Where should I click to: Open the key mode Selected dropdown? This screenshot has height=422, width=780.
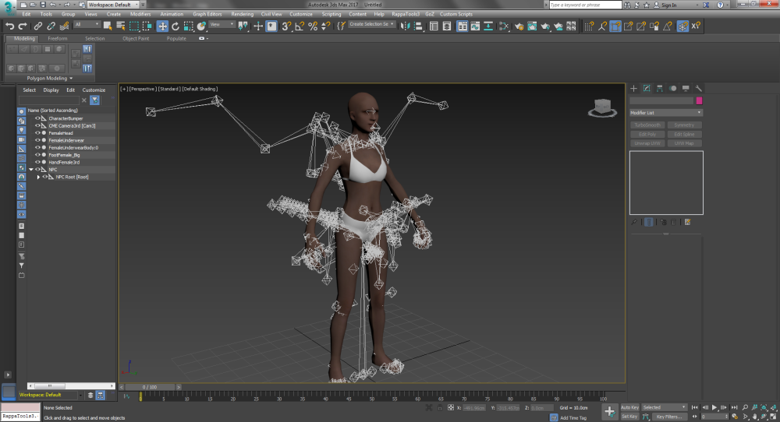664,408
